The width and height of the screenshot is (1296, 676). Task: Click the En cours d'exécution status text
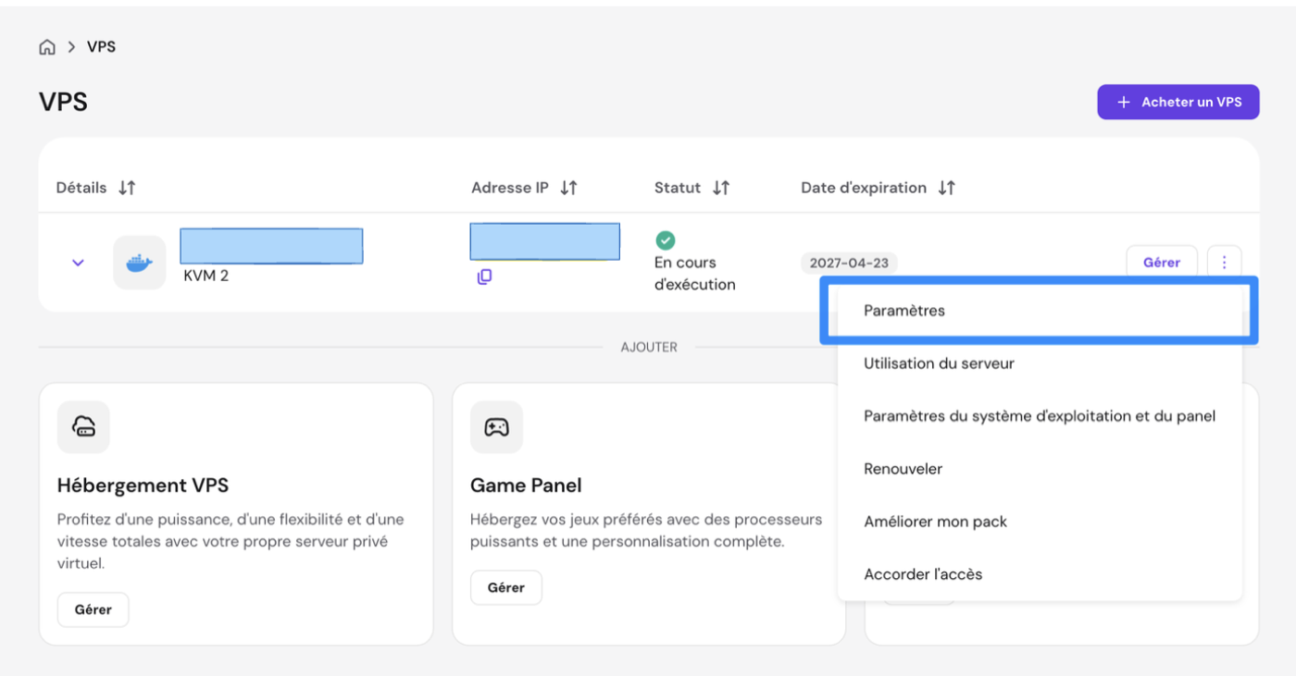pyautogui.click(x=695, y=274)
